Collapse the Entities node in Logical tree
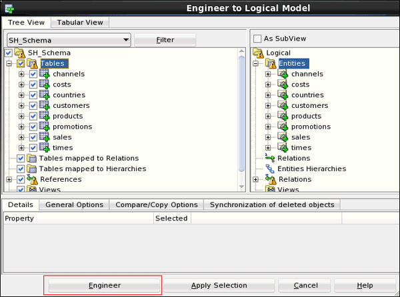The width and height of the screenshot is (400, 297). [255, 63]
